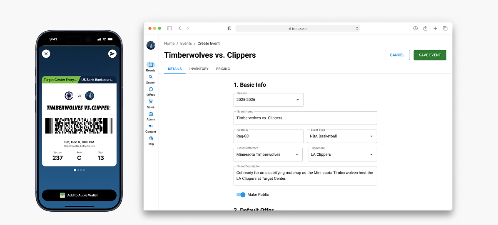Viewport: 498px width, 225px height.
Task: Open the Sales cart icon
Action: pos(151,102)
